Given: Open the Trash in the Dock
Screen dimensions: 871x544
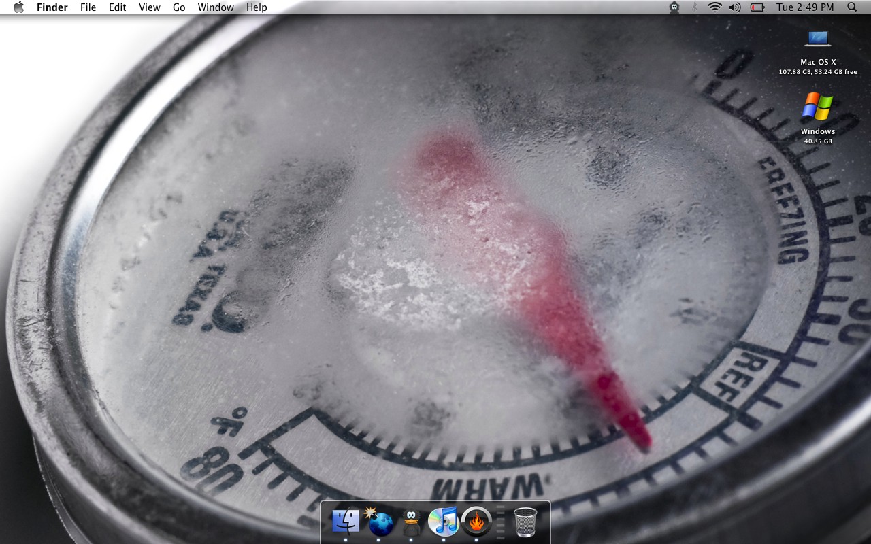Looking at the screenshot, I should (x=525, y=522).
